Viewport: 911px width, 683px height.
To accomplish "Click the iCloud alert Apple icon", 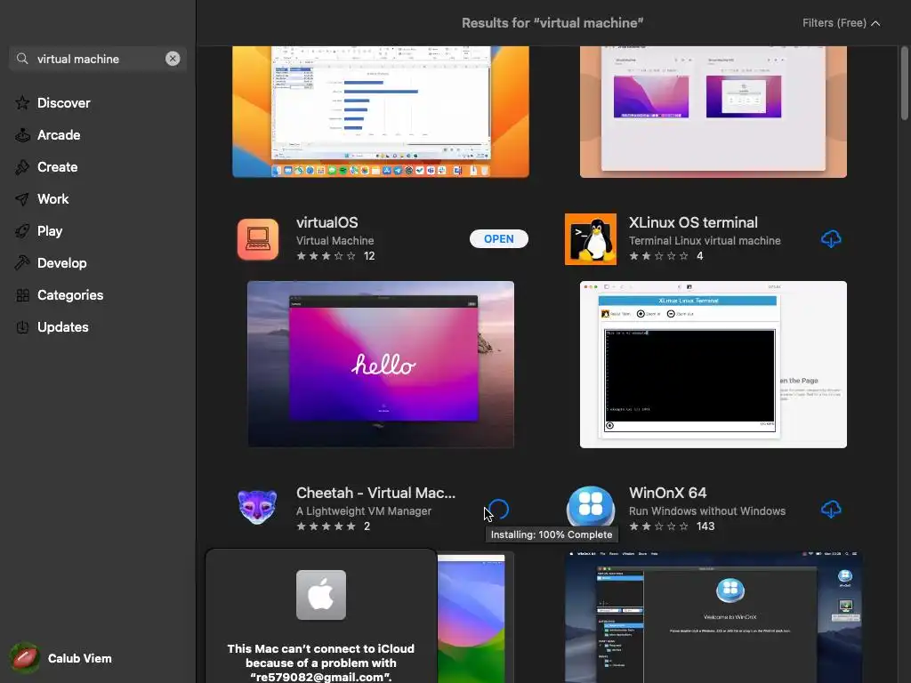I will tap(320, 595).
